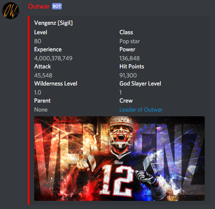Viewport: 215px width, 209px height.
Task: Select the Hit Points value 91,300
Action: pos(128,75)
